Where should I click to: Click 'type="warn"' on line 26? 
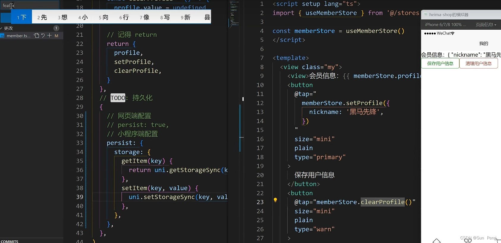tap(314, 229)
